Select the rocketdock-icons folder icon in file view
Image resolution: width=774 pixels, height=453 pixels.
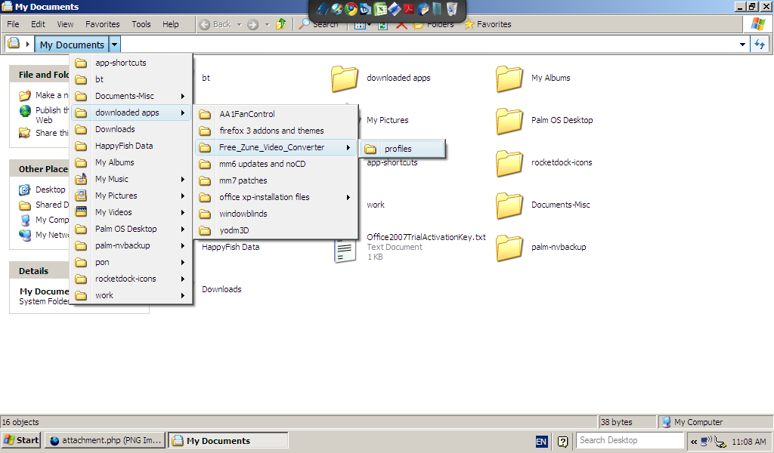509,163
